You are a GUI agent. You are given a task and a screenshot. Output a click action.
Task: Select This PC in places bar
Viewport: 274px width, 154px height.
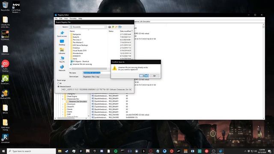click(62, 59)
